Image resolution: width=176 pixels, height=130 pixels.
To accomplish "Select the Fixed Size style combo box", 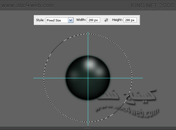I will tap(60, 20).
